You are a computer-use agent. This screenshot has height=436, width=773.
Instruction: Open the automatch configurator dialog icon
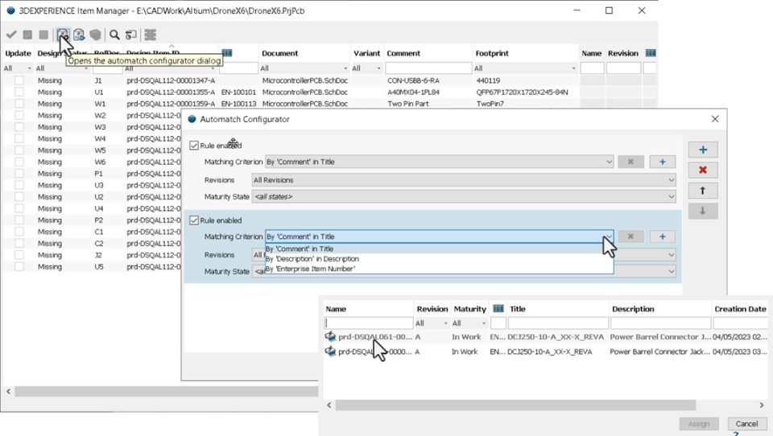63,35
